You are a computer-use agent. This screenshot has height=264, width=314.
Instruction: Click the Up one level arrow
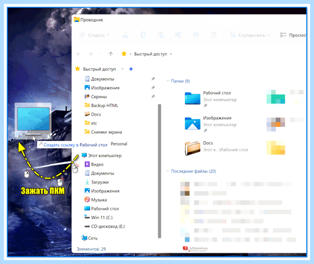tap(111, 54)
